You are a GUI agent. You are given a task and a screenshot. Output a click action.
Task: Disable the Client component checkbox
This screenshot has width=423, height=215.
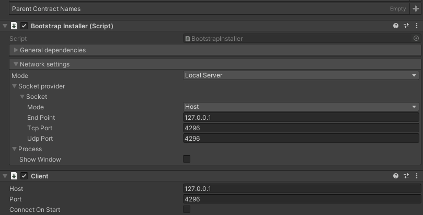tap(24, 176)
